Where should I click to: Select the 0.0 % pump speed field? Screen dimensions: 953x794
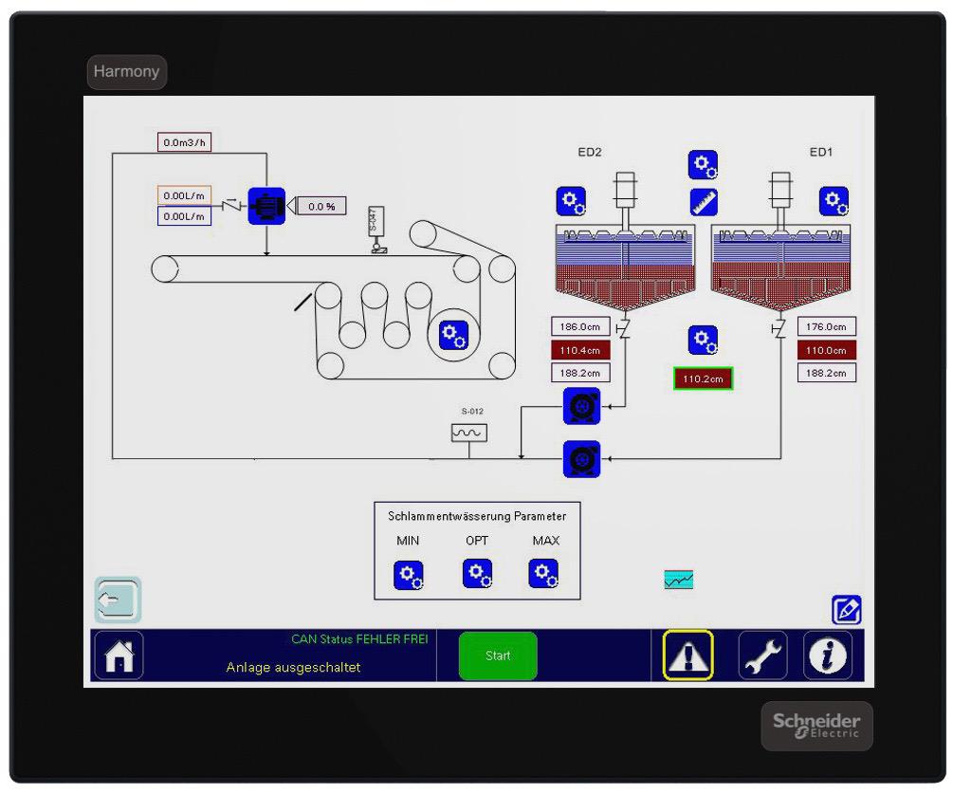tap(321, 206)
